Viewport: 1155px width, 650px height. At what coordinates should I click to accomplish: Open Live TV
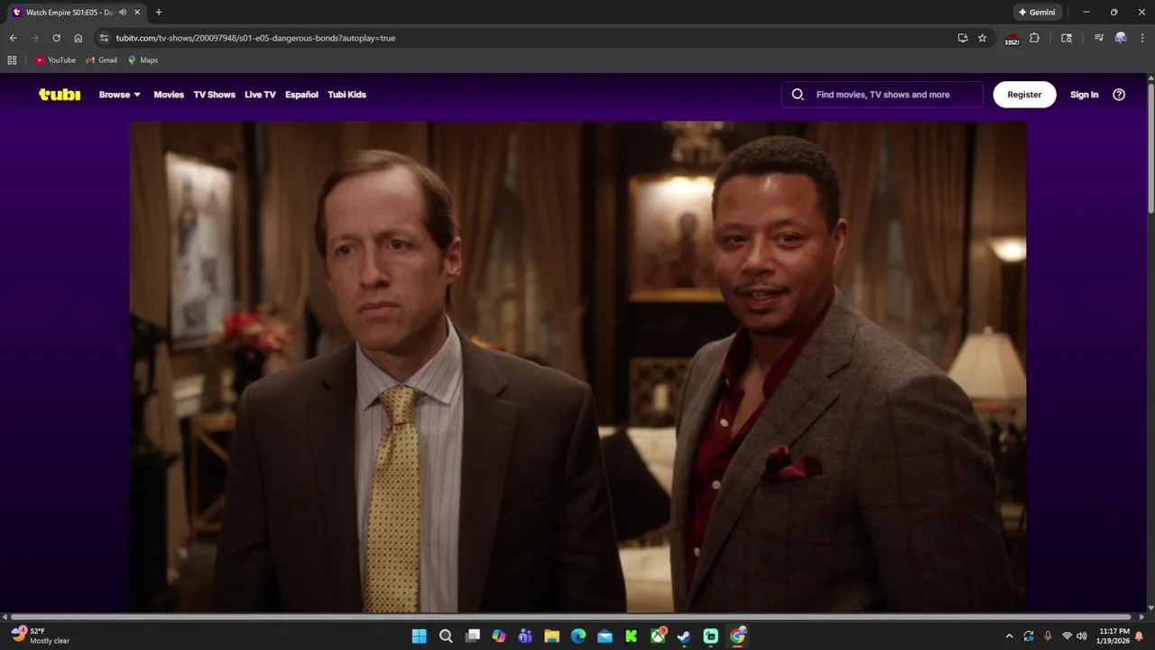[260, 95]
